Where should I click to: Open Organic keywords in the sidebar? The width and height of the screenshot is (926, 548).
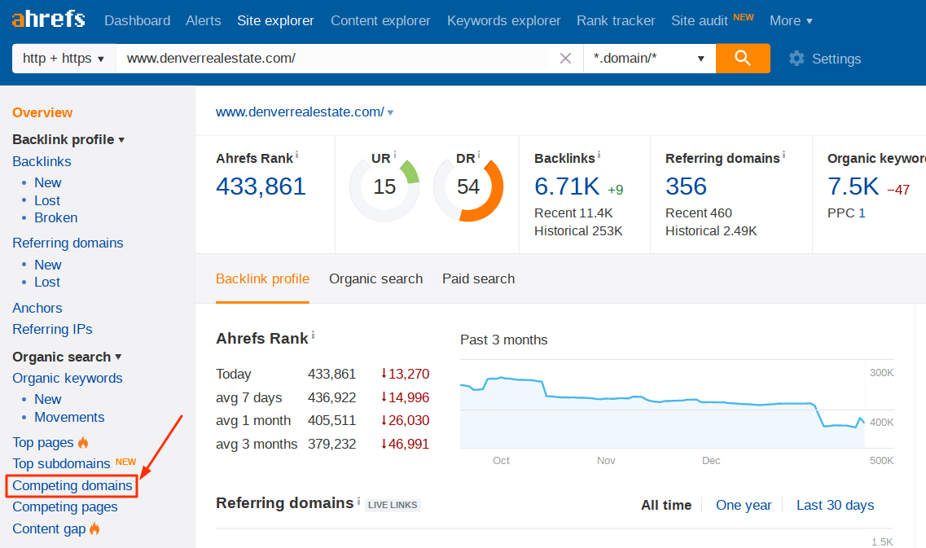(68, 379)
